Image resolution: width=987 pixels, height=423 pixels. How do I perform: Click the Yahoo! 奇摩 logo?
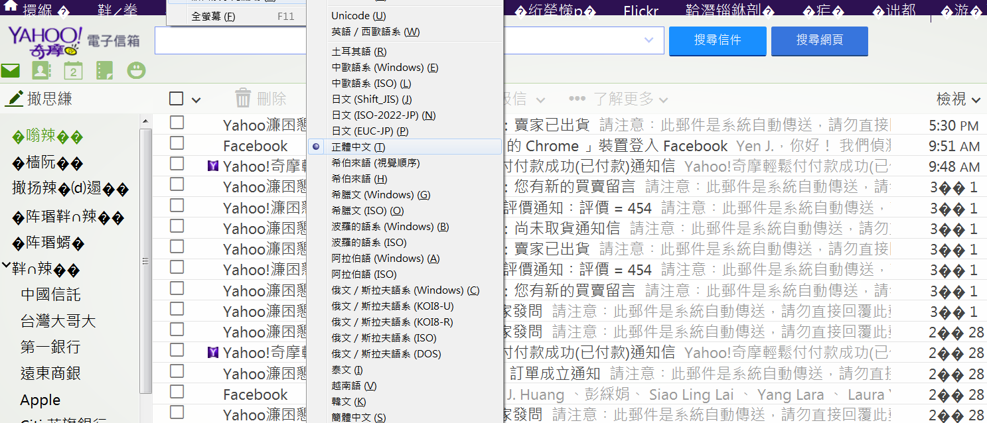pos(45,42)
